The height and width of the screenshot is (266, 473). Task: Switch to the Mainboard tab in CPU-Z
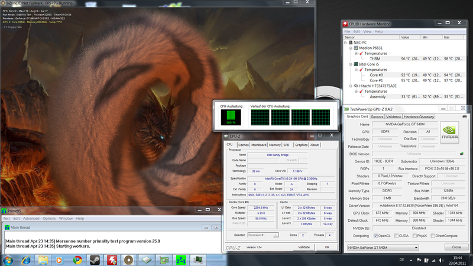(258, 145)
